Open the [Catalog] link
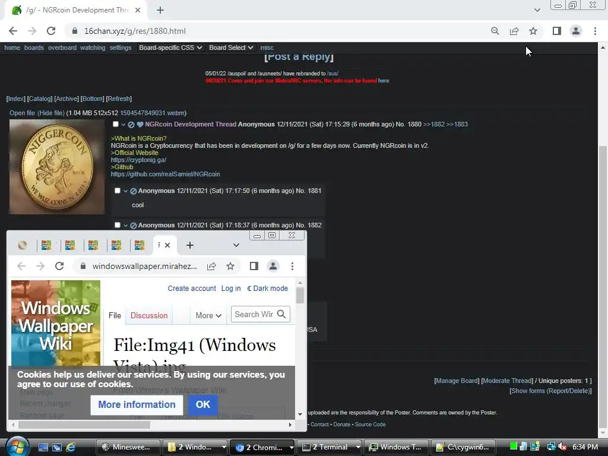Viewport: 608px width, 456px height. (40, 99)
